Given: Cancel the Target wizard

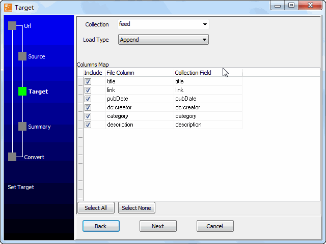Looking at the screenshot, I should 215,226.
